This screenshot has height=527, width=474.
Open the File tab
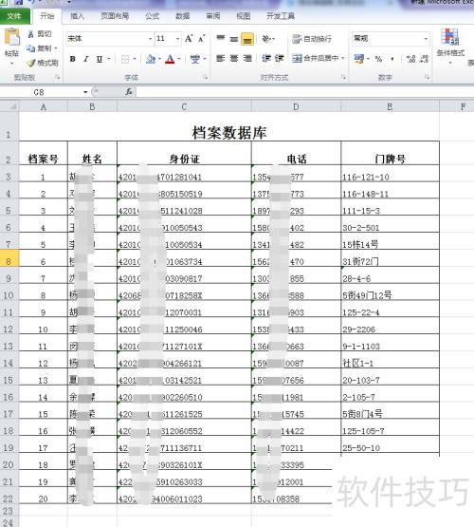14,16
